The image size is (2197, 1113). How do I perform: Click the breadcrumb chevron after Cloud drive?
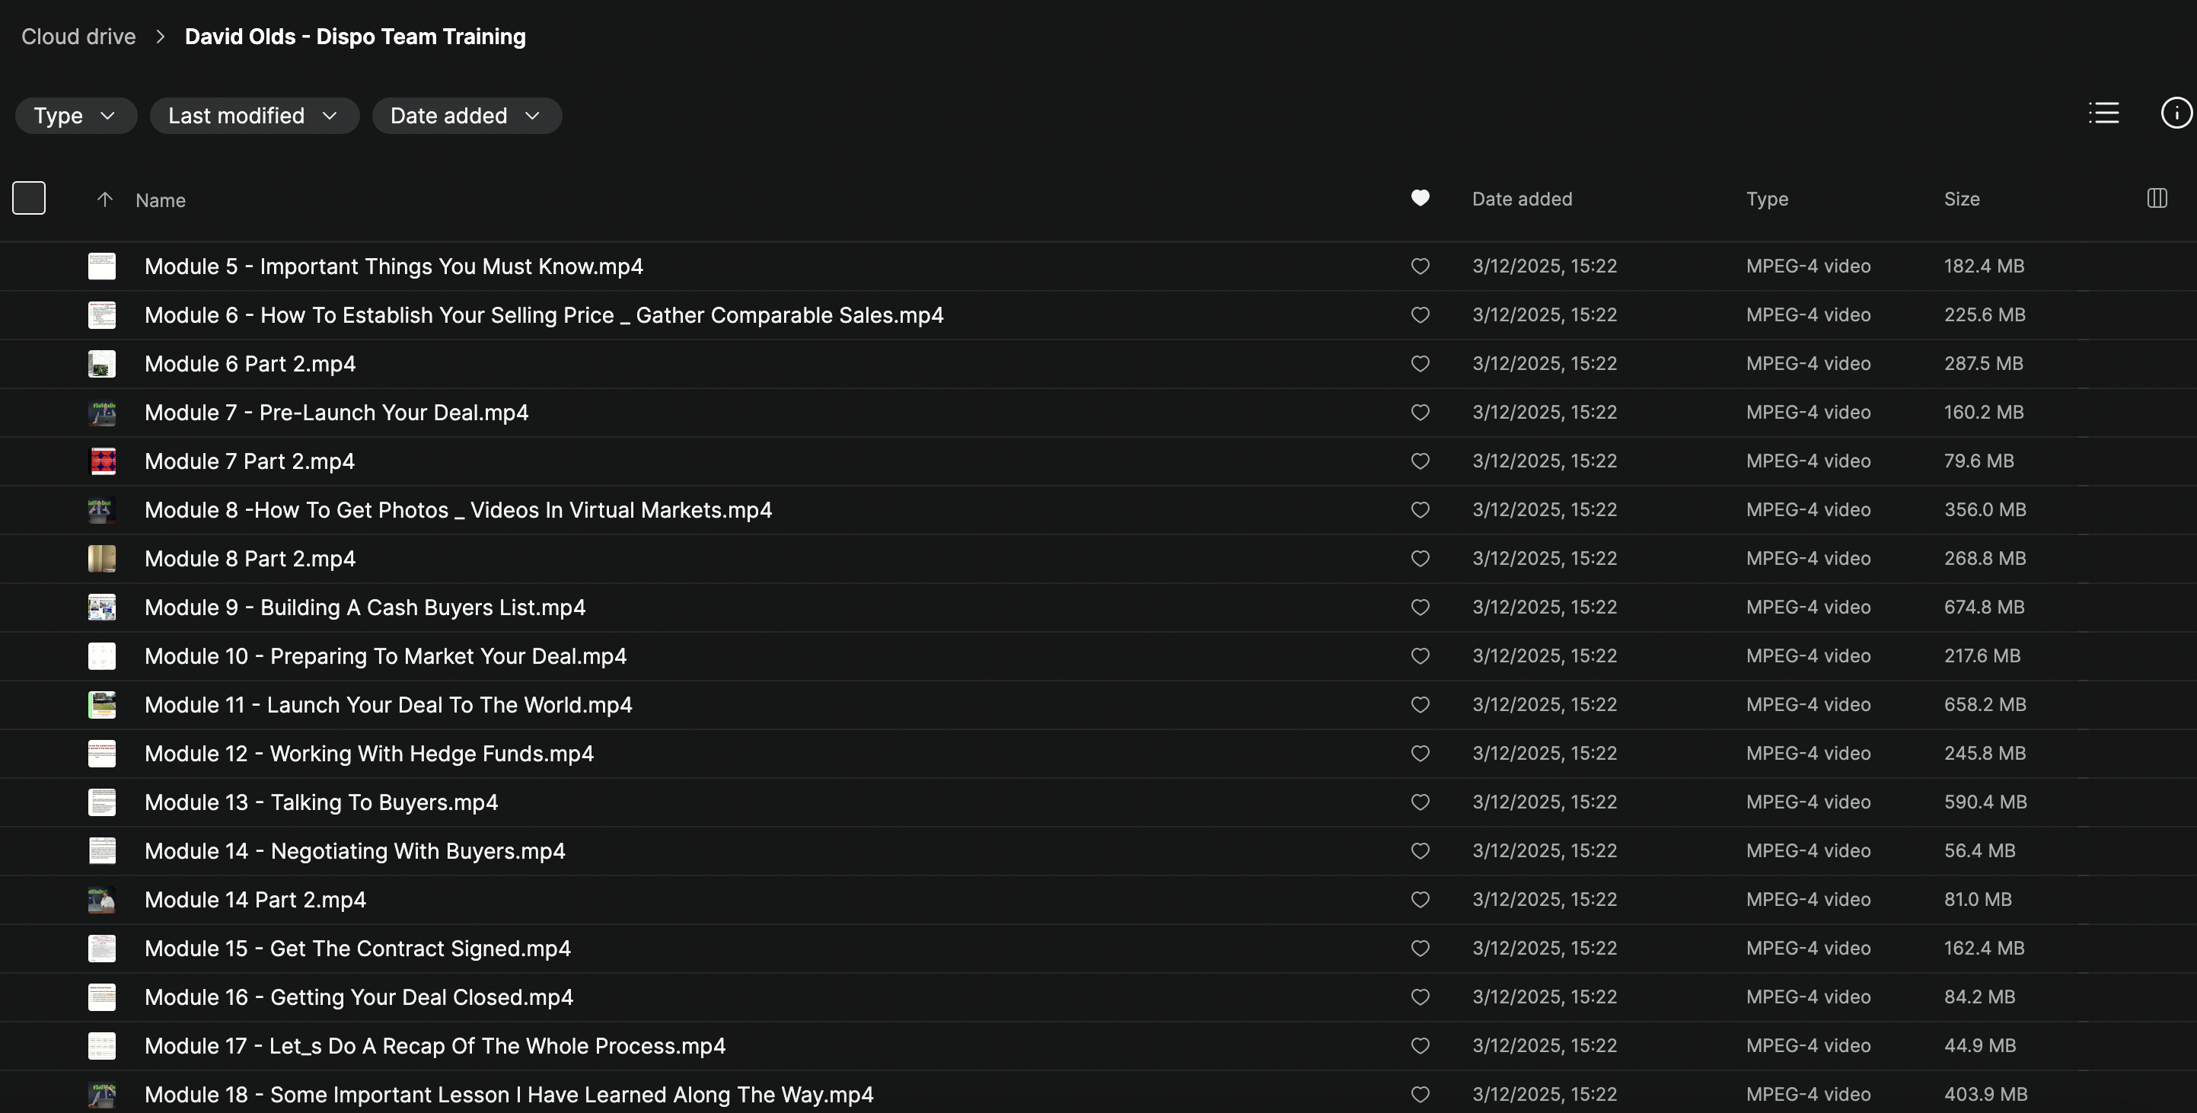[161, 37]
